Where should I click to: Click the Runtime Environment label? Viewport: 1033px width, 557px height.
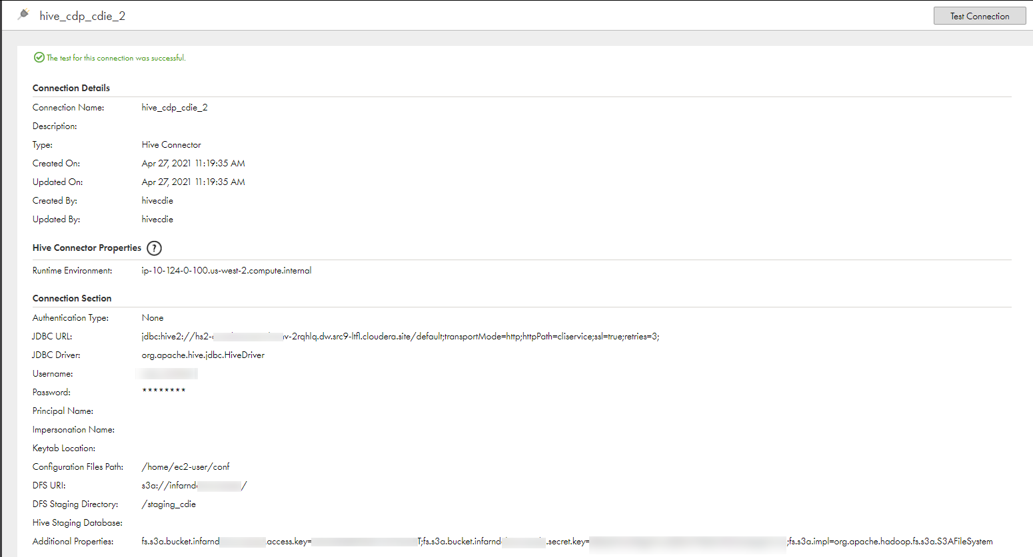pos(72,270)
